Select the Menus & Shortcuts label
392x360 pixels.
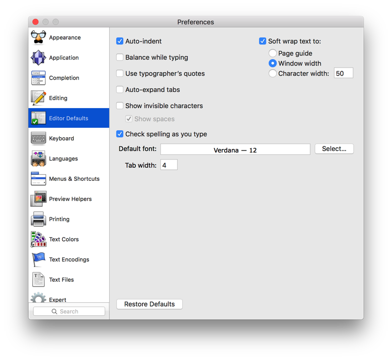74,179
